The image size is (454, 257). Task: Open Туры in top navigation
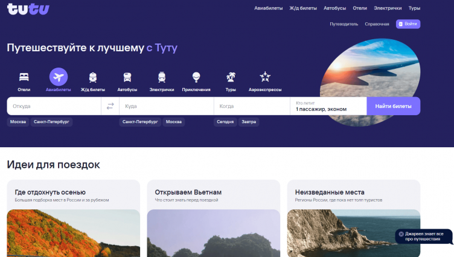click(414, 8)
